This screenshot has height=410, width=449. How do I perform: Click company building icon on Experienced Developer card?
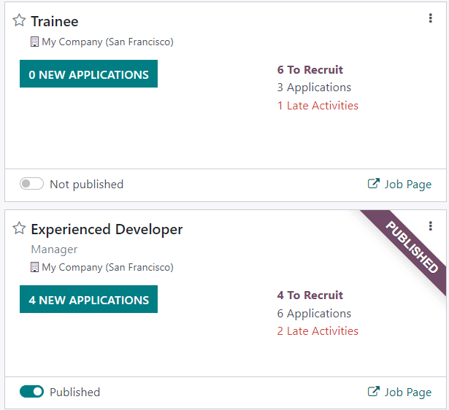pos(34,267)
